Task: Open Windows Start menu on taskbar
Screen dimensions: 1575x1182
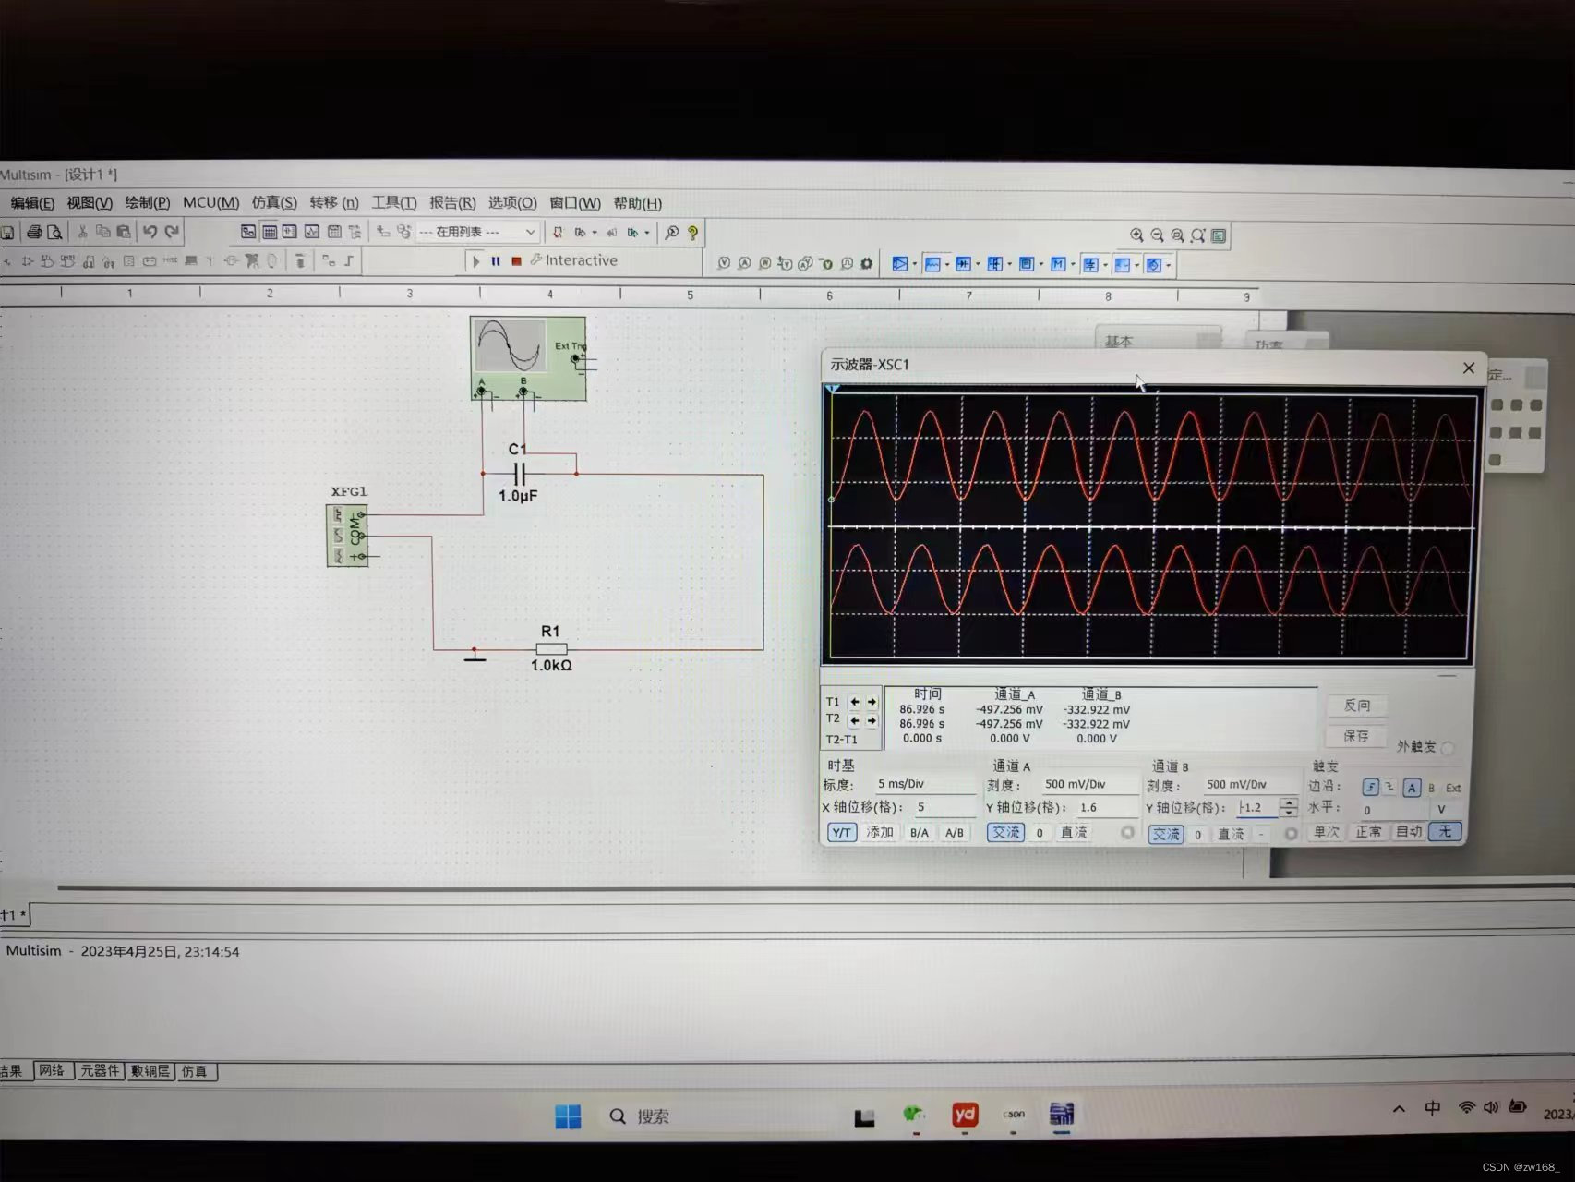Action: tap(568, 1116)
